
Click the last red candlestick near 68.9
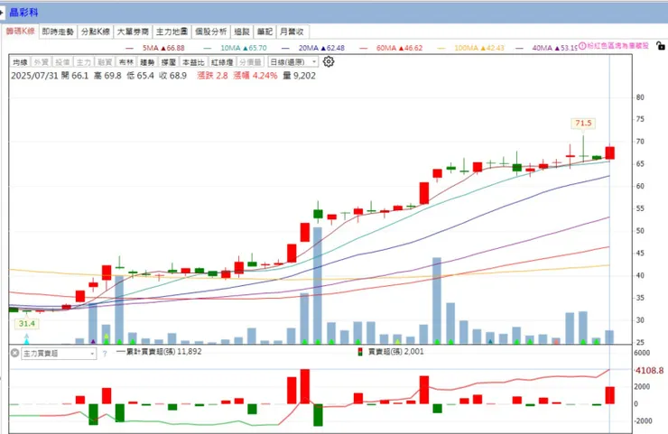[609, 152]
